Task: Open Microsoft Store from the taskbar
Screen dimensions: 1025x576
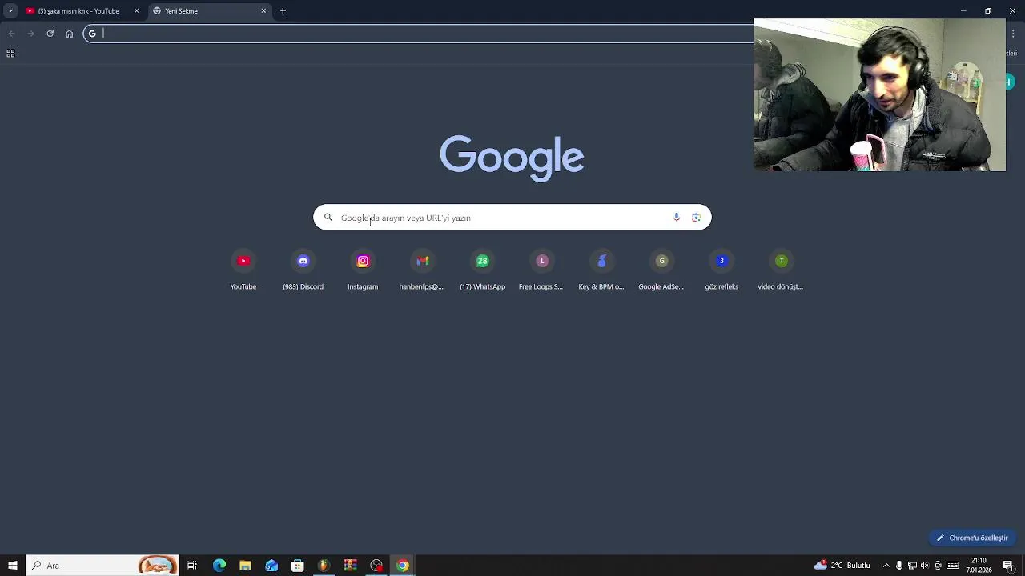Action: pyautogui.click(x=298, y=566)
